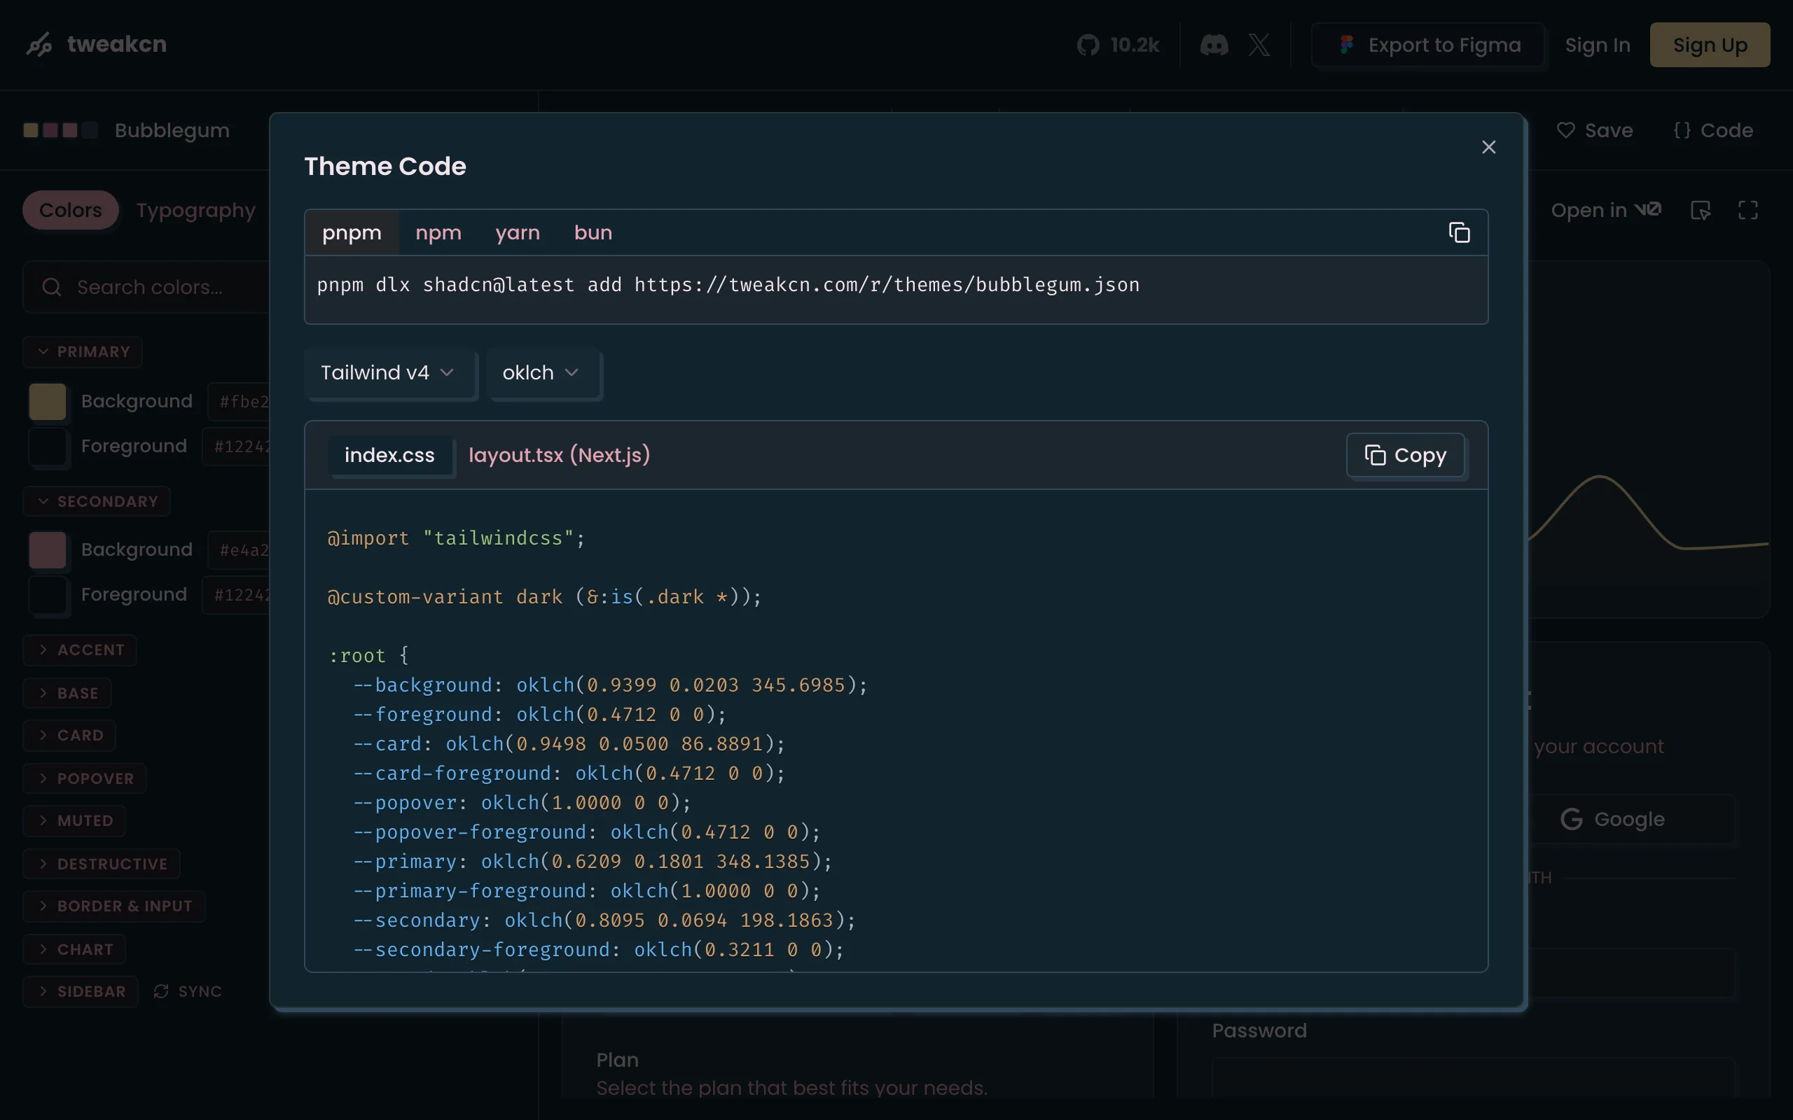This screenshot has height=1120, width=1793.
Task: Click Export to Figma button
Action: [1427, 45]
